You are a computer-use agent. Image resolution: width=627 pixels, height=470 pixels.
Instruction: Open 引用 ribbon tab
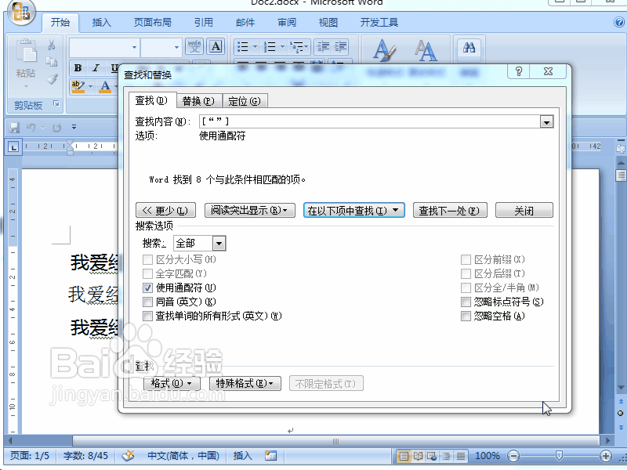204,23
